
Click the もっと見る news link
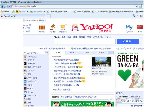tap(57, 89)
